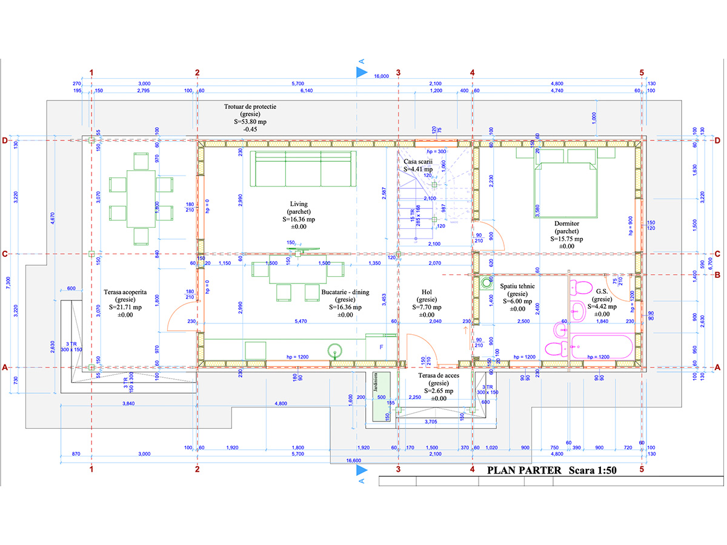The image size is (727, 545).
Task: Select the bathtub in the G.S. bathroom
Action: pyautogui.click(x=602, y=349)
